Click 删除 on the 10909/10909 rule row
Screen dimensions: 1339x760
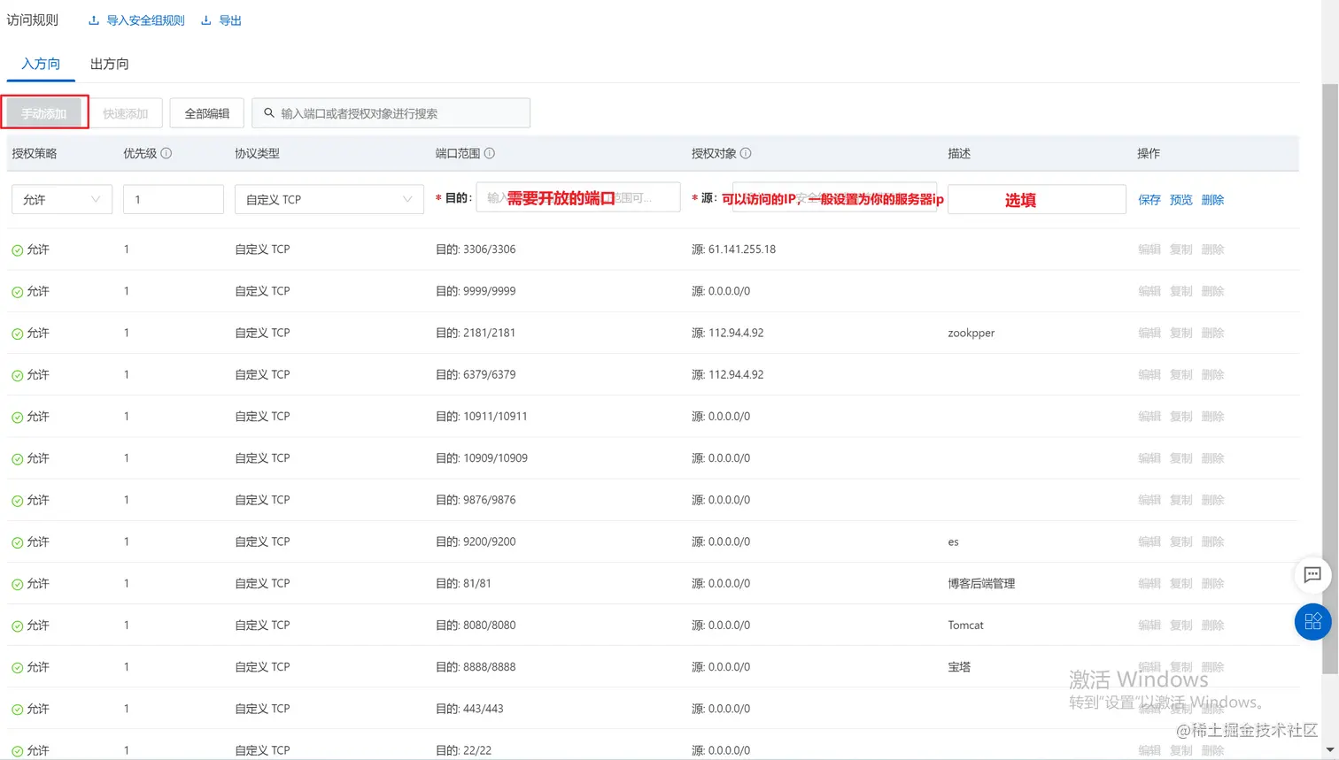pyautogui.click(x=1213, y=458)
